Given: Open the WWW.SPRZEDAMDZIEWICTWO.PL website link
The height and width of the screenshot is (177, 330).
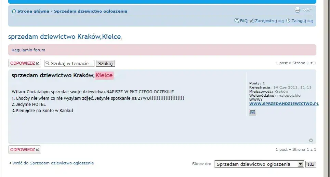Looking at the screenshot, I should coord(284,104).
